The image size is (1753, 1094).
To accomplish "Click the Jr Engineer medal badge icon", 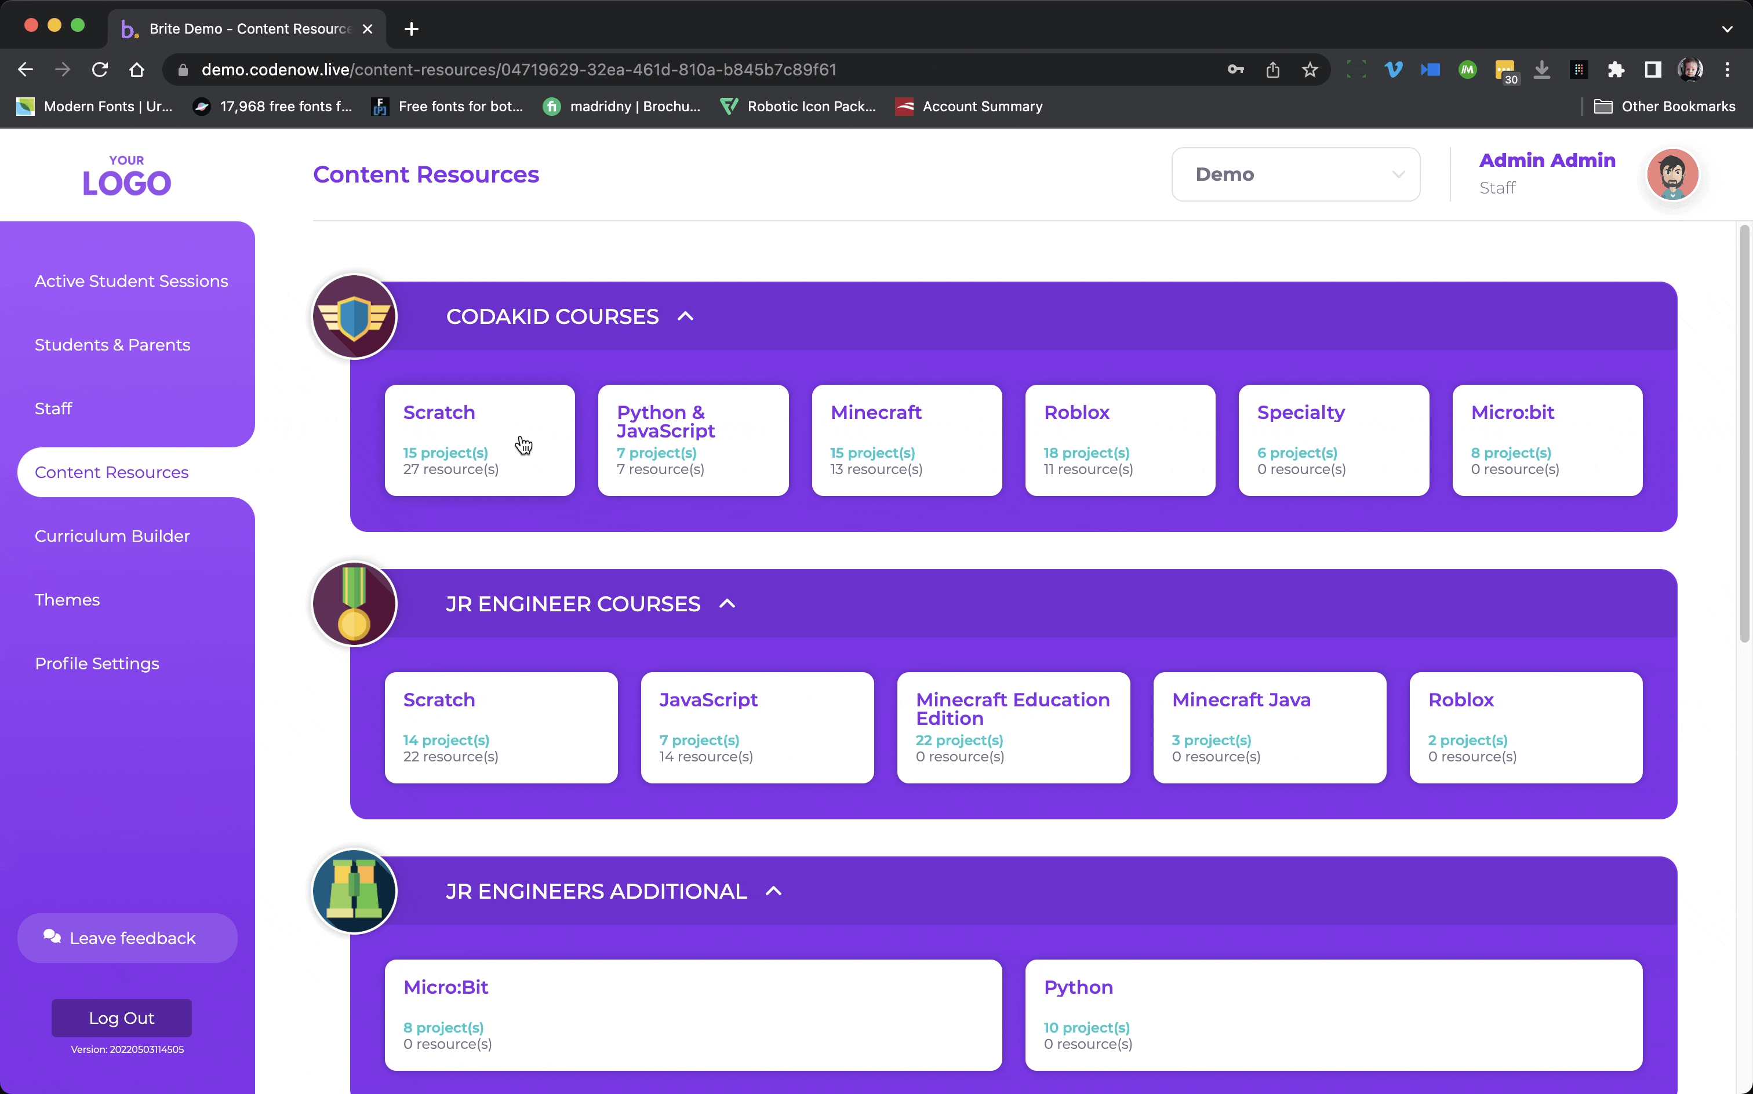I will click(354, 603).
